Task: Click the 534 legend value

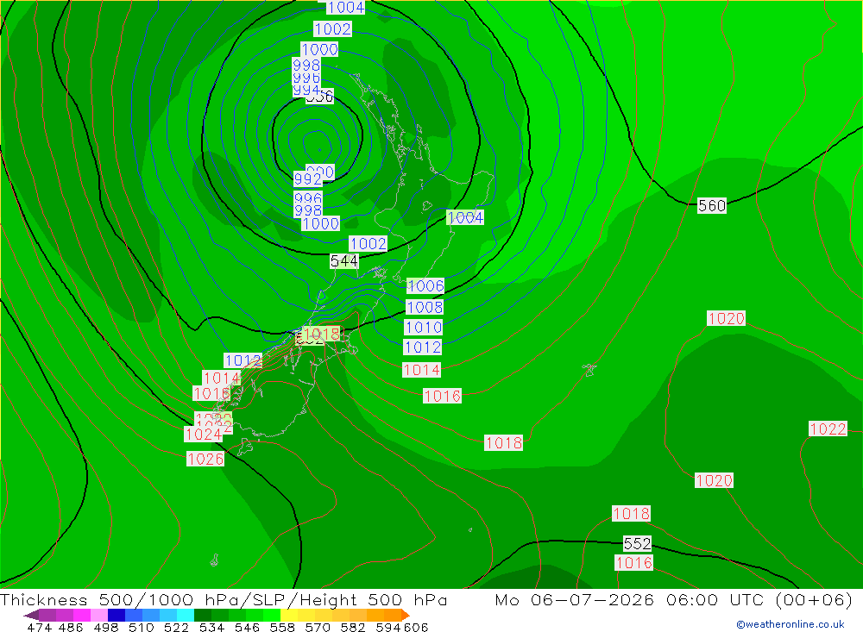Action: (211, 627)
